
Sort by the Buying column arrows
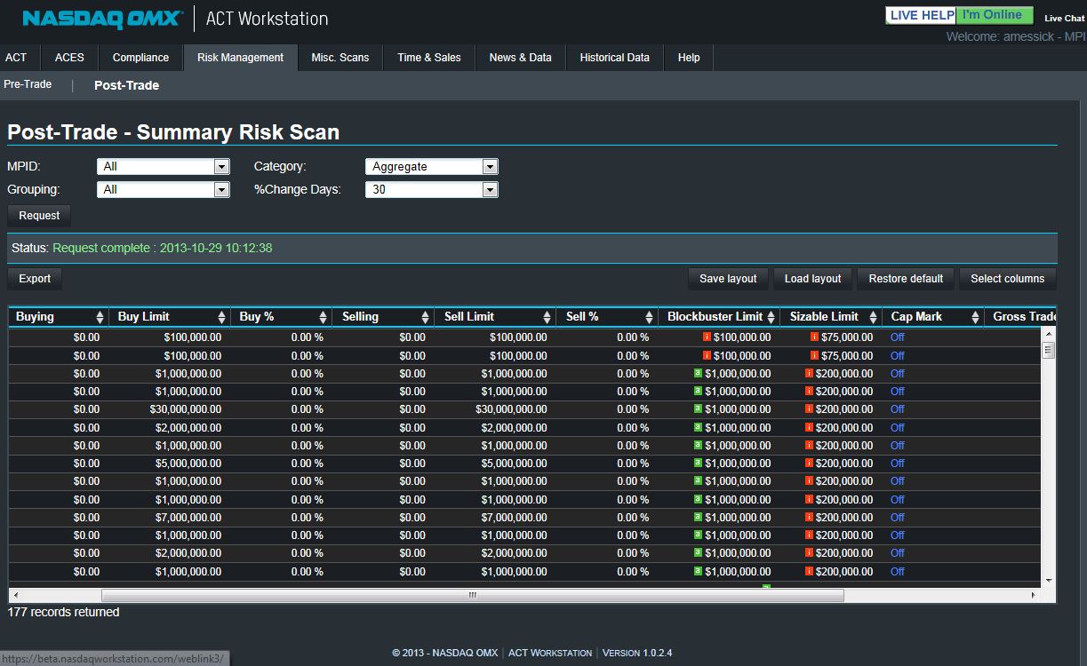pyautogui.click(x=100, y=317)
